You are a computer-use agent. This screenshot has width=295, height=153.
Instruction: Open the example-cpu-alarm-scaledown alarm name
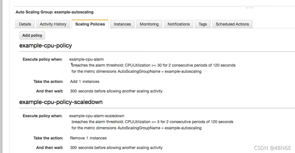point(97,116)
